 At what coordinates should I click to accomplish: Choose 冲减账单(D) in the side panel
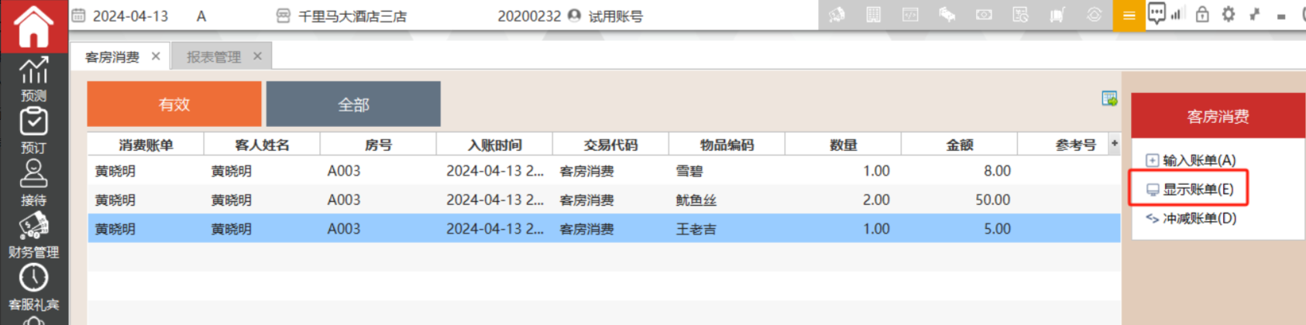coord(1198,218)
